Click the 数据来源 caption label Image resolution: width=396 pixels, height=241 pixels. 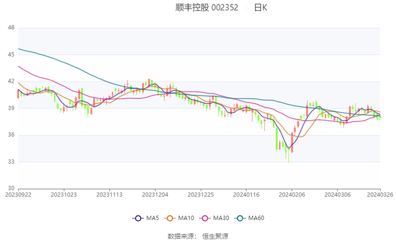click(x=181, y=235)
